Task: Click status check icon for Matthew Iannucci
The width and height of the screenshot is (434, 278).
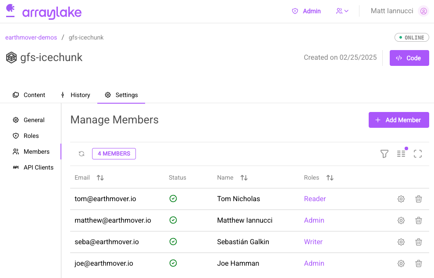Action: click(x=173, y=220)
